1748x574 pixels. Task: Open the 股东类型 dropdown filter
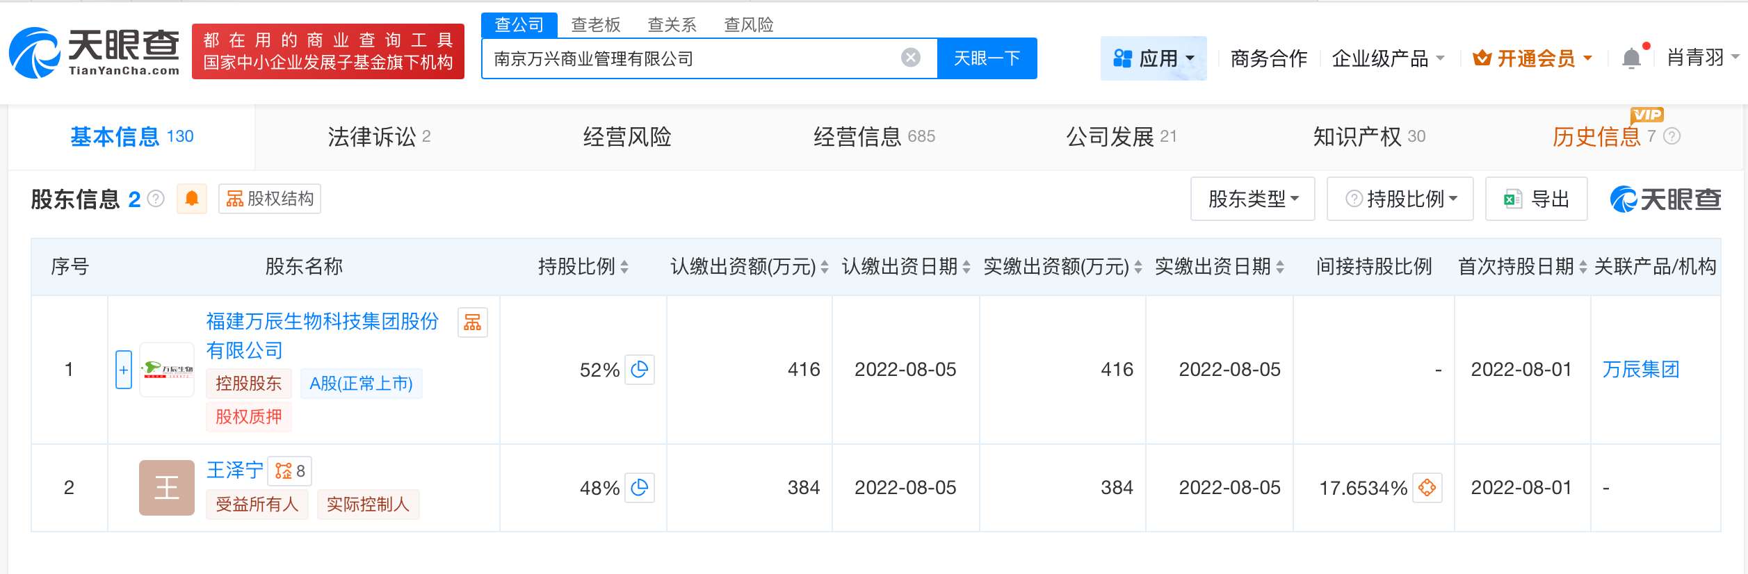pos(1252,199)
